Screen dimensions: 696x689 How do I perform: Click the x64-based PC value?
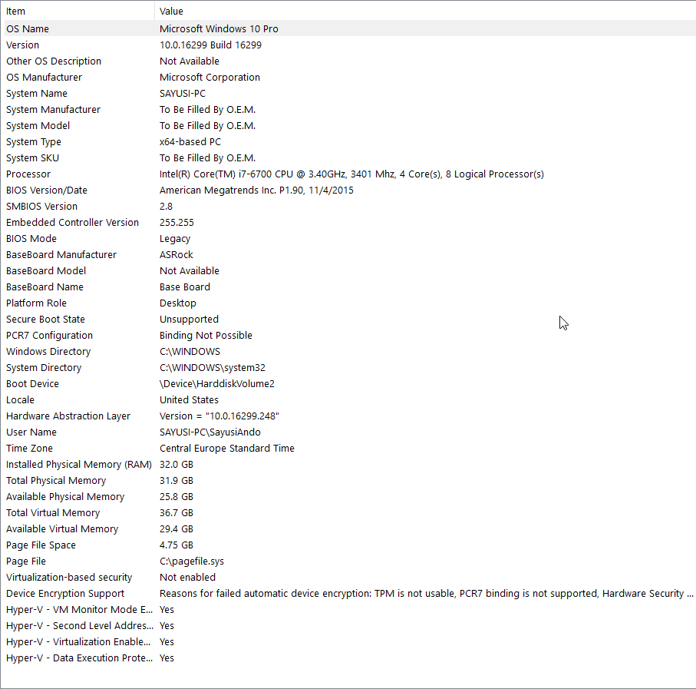190,141
